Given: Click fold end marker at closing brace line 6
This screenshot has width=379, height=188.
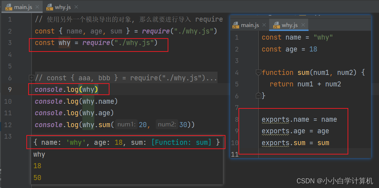Looking at the screenshot, I should coord(258,96).
